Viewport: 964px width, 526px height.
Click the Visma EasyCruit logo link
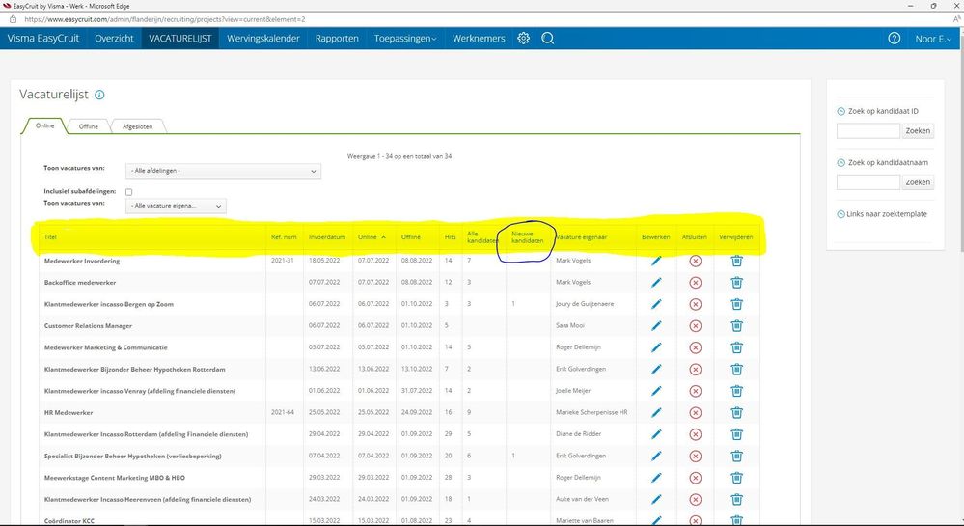click(x=43, y=39)
